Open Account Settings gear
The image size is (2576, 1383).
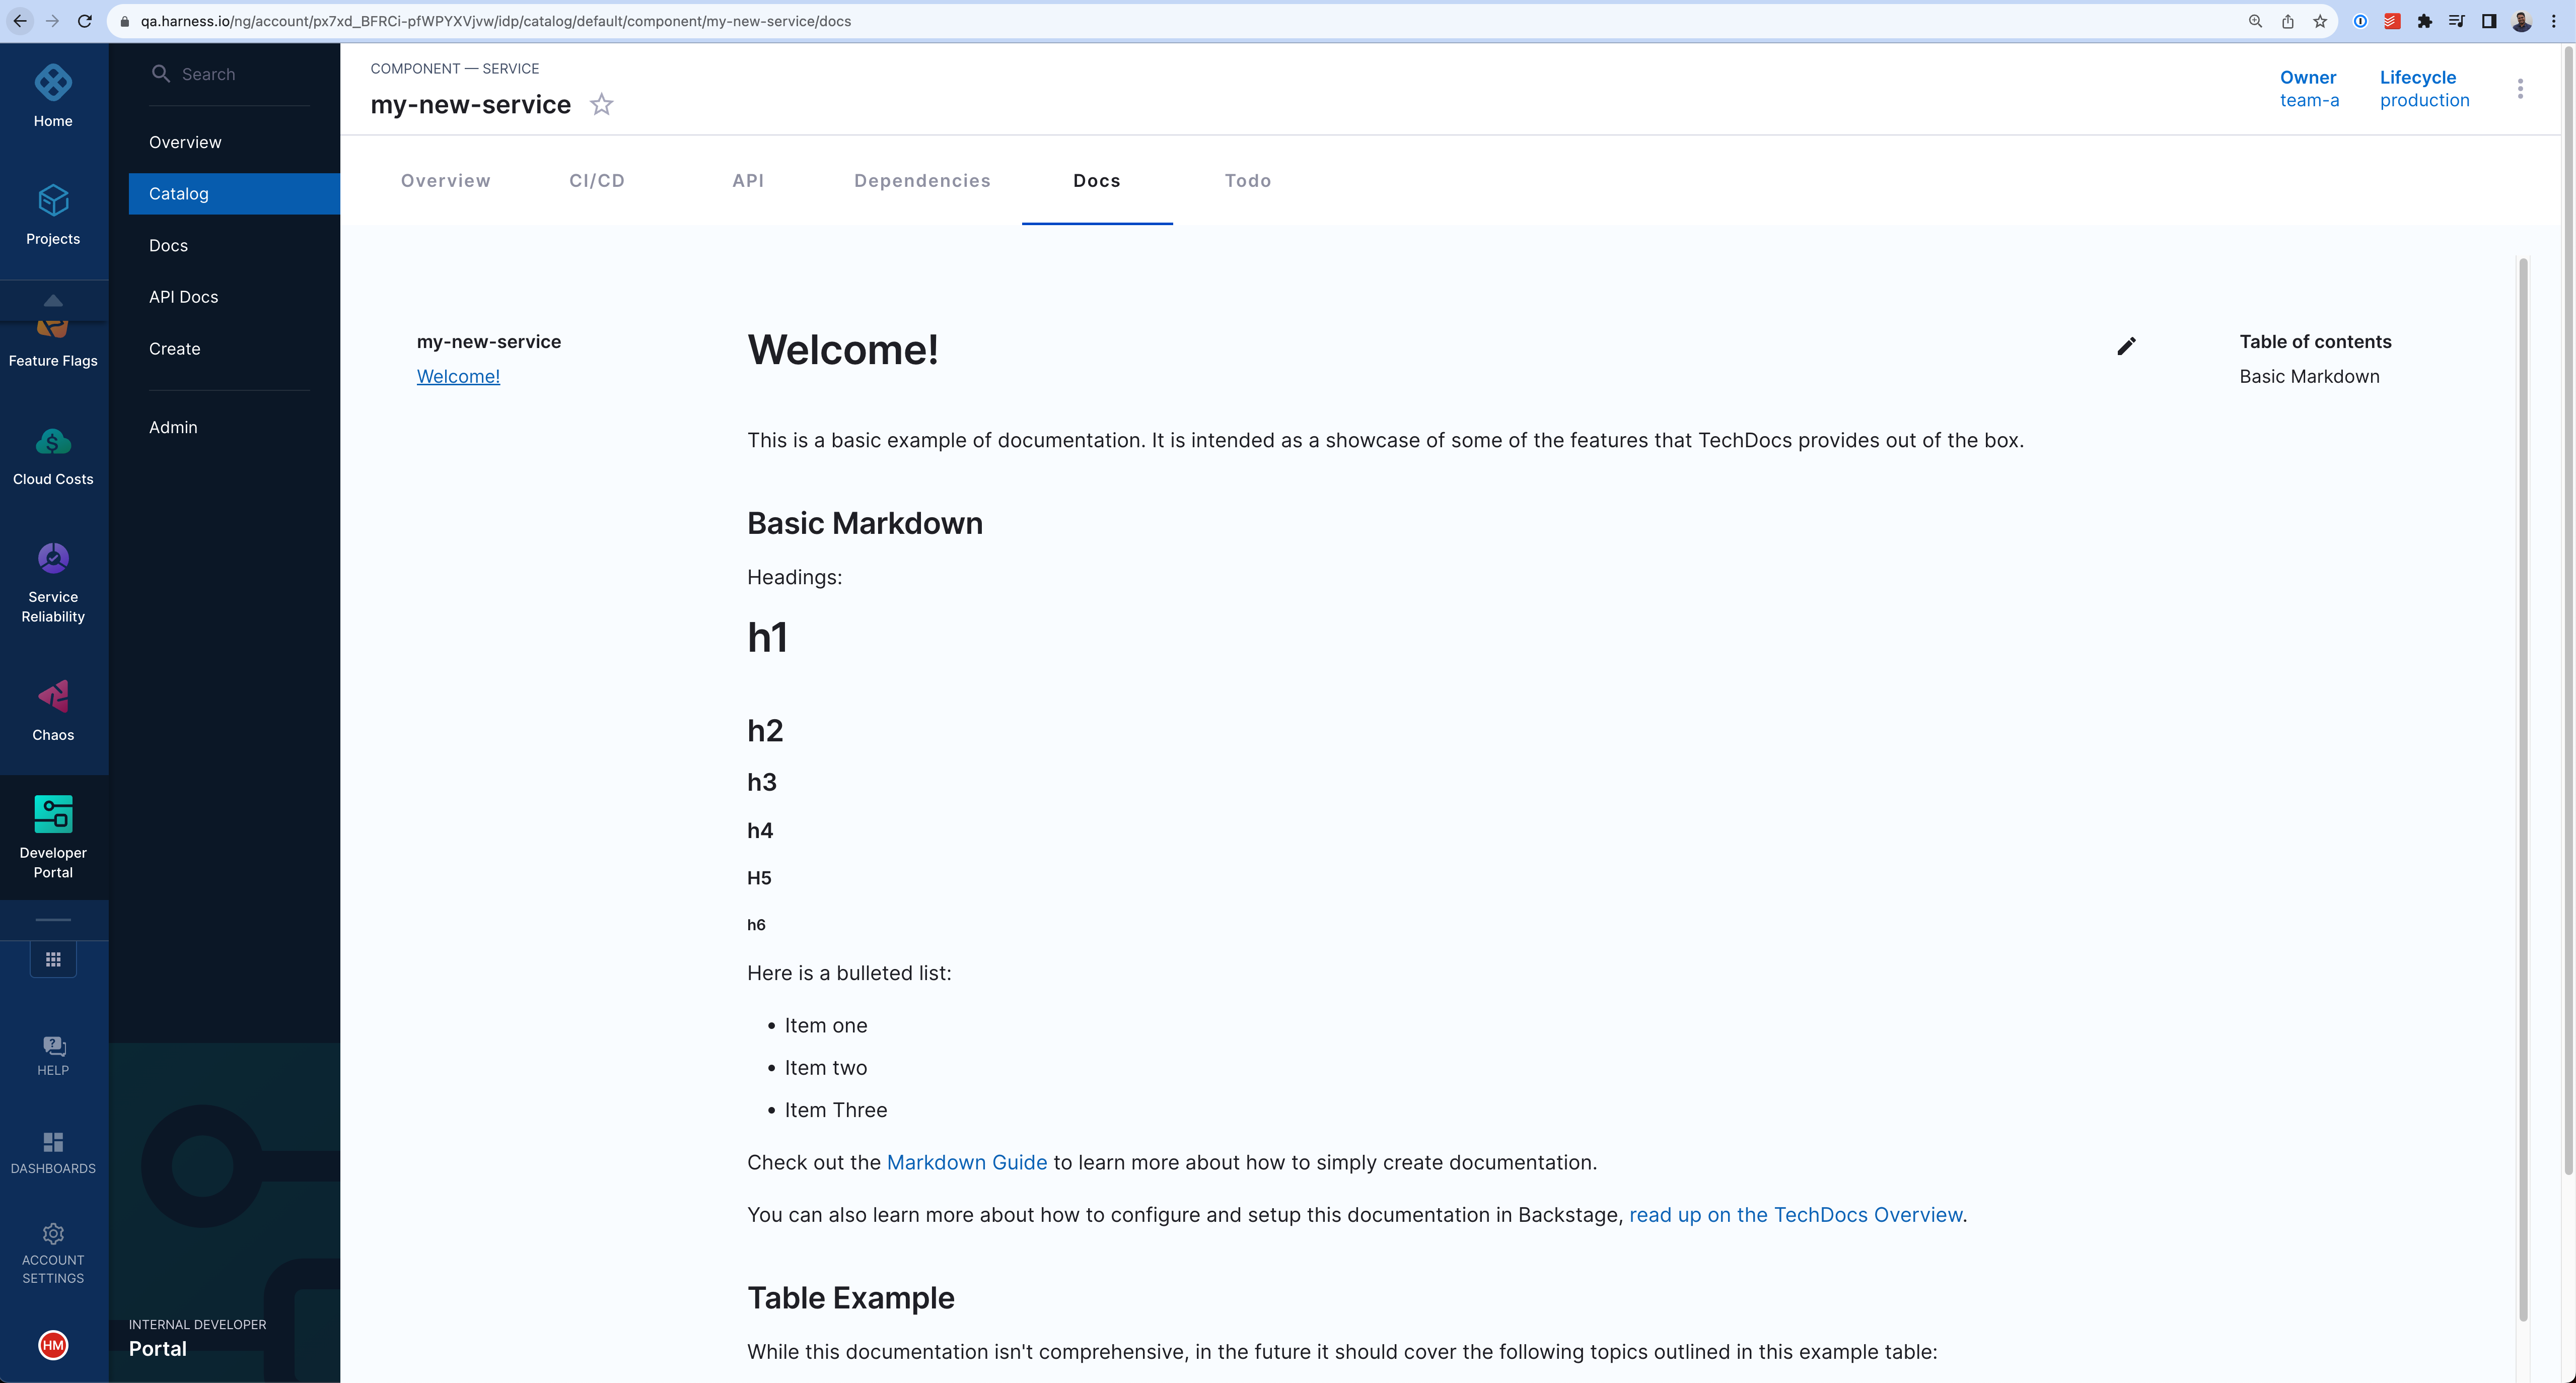coord(53,1234)
